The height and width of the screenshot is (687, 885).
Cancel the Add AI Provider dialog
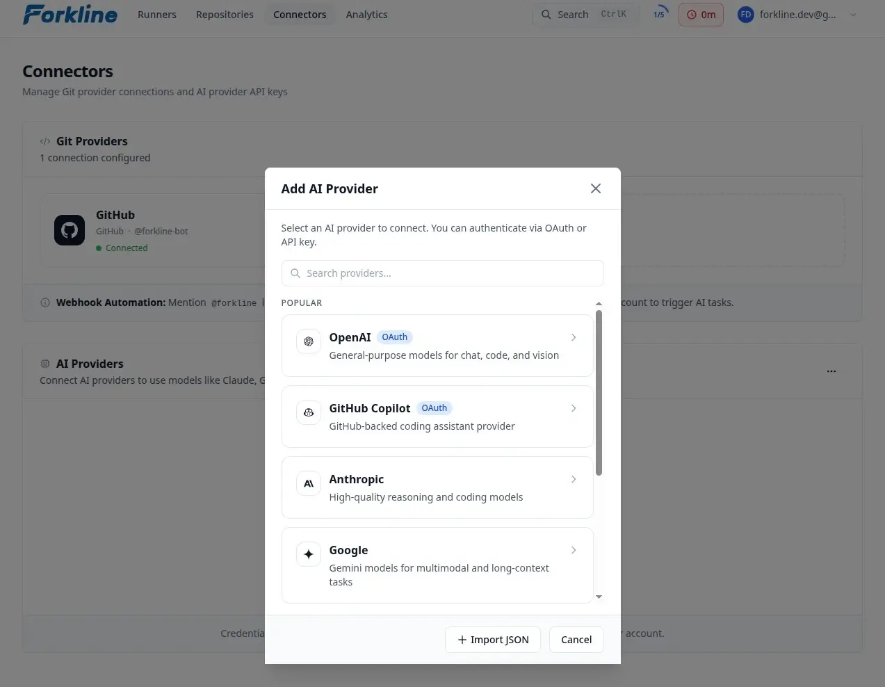click(x=576, y=640)
